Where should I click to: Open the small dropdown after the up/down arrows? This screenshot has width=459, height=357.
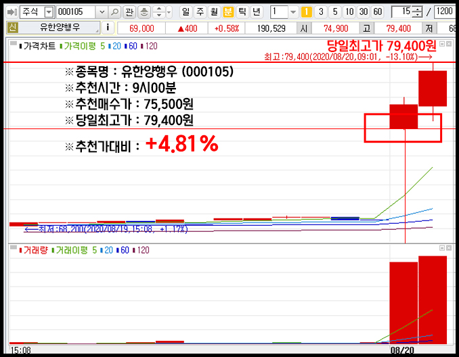point(169,12)
